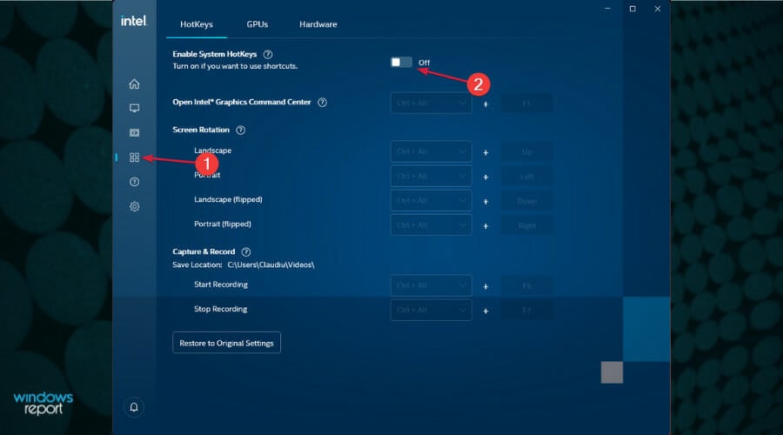Viewport: 783px width, 435px height.
Task: Click 'Turn on if you want to use shortcuts.' text
Action: 235,66
